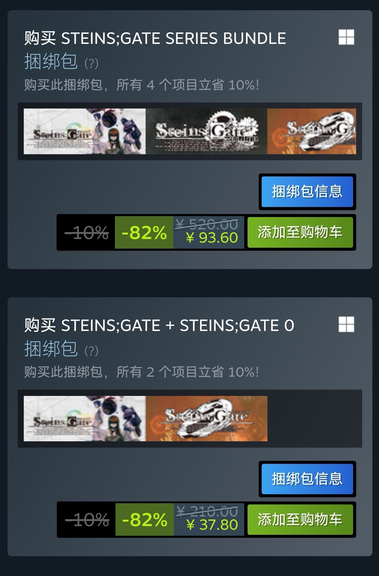Open orange Steins;Gate 0 thumbnail in second bundle

(x=206, y=418)
